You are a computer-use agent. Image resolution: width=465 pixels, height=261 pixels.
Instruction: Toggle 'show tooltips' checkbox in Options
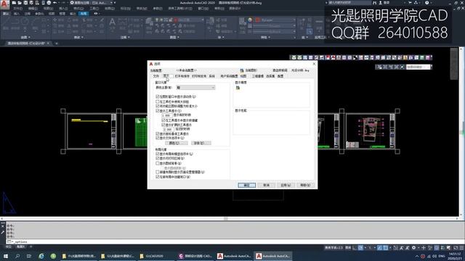[158, 111]
